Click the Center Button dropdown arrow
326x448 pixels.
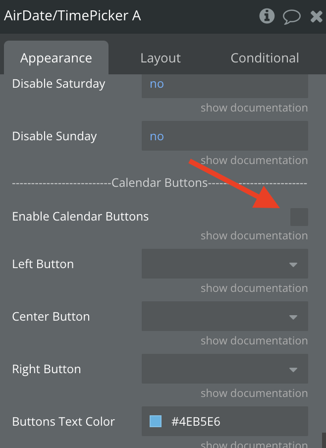(x=293, y=317)
